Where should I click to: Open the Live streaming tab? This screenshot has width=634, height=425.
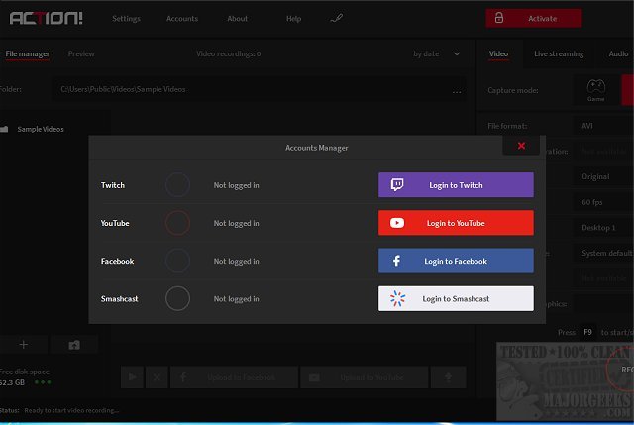coord(559,53)
